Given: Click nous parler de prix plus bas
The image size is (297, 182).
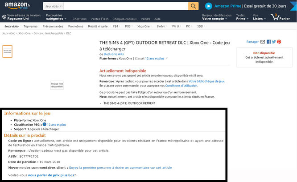Looking at the screenshot, I should click(51, 175).
